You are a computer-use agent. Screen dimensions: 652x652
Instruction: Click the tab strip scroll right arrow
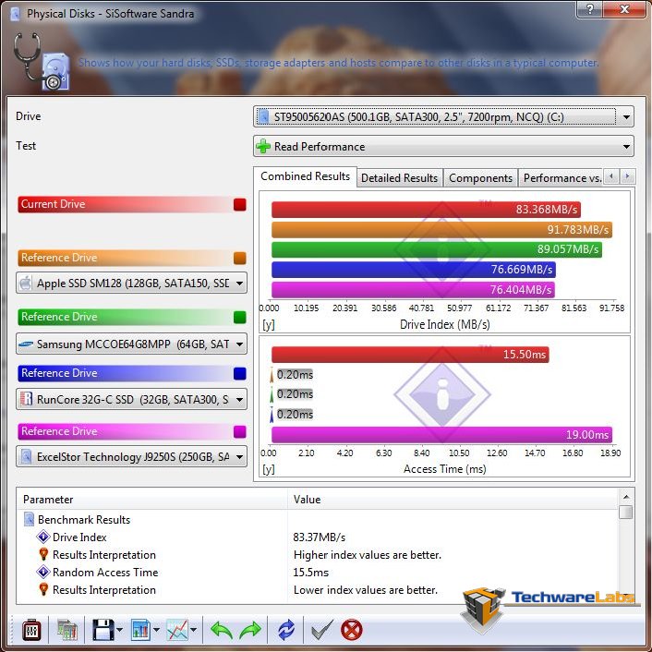(627, 176)
